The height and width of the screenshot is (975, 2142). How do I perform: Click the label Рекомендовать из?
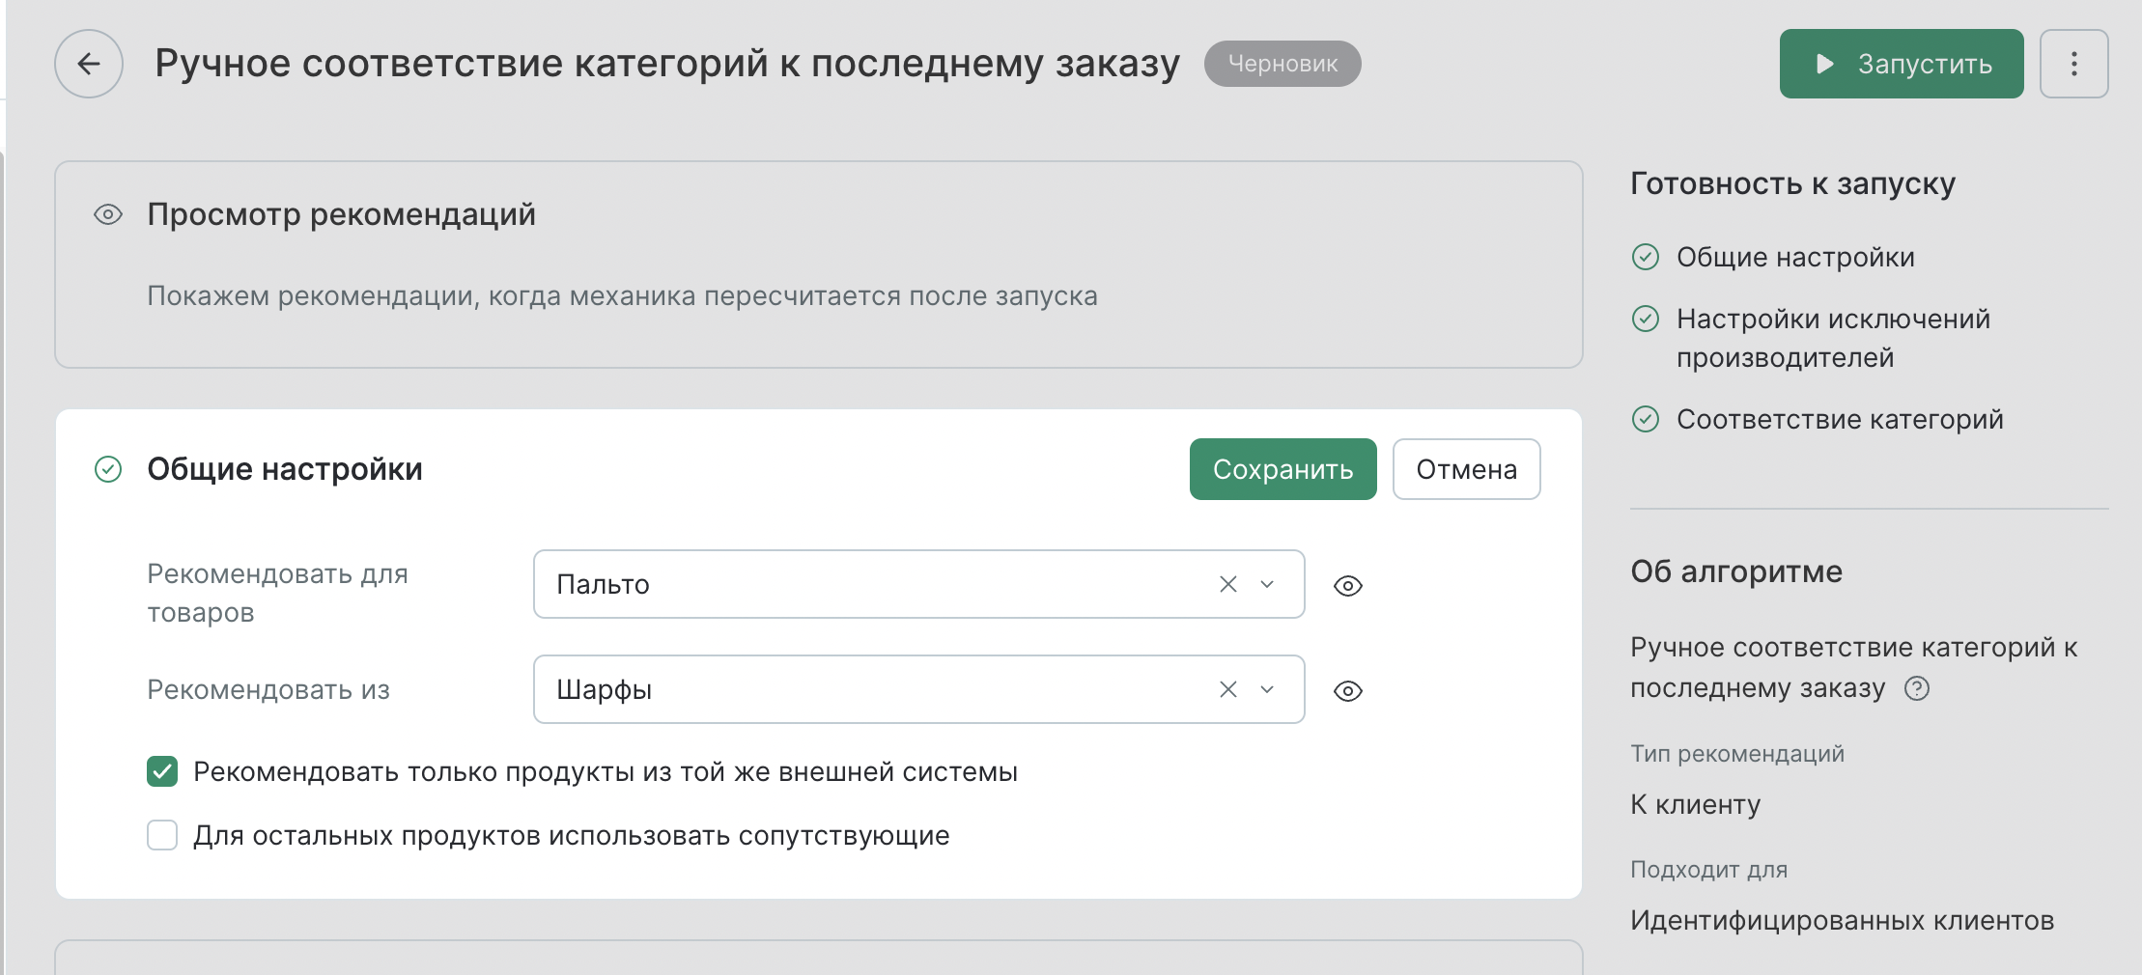(x=268, y=689)
